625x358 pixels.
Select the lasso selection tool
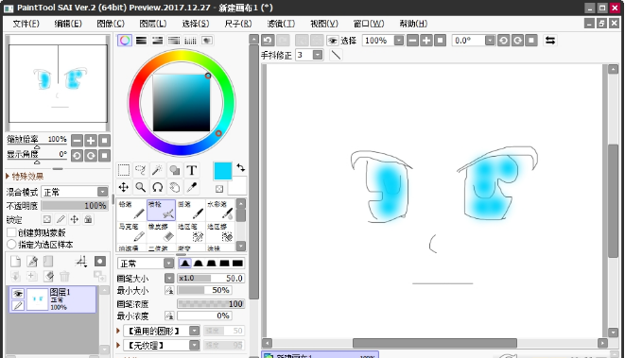point(140,170)
